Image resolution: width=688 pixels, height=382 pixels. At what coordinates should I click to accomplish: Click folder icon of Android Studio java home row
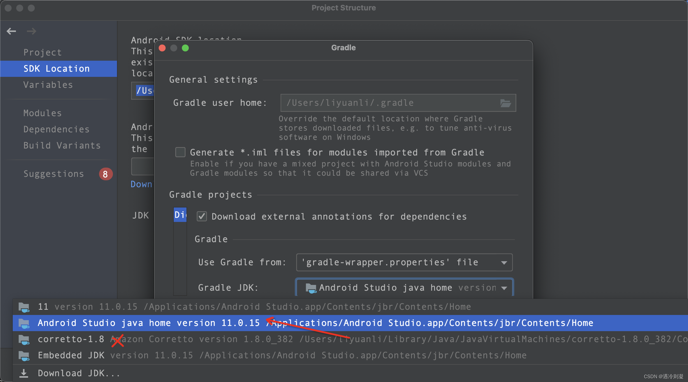(24, 323)
